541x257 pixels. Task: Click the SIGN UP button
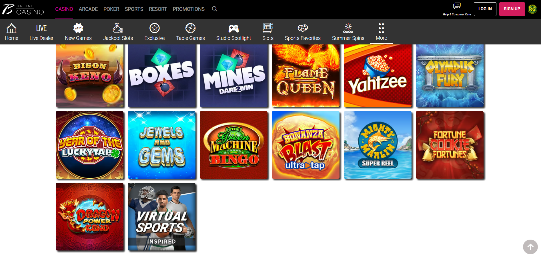point(512,9)
